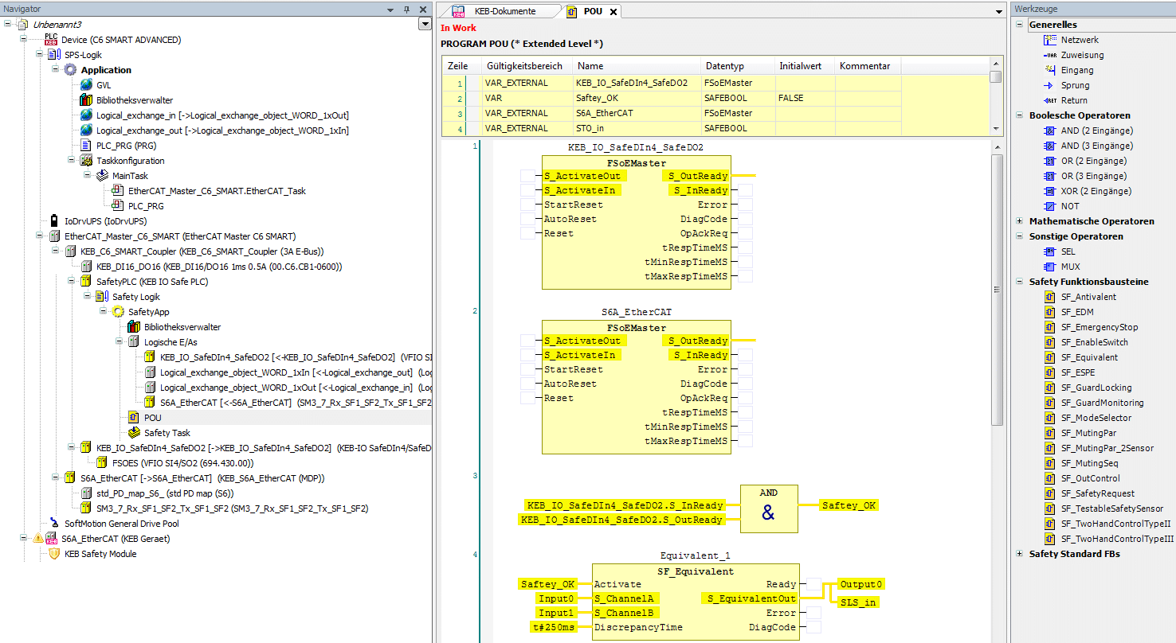Image resolution: width=1176 pixels, height=643 pixels.
Task: Collapse the Logische E/As node
Action: [120, 342]
